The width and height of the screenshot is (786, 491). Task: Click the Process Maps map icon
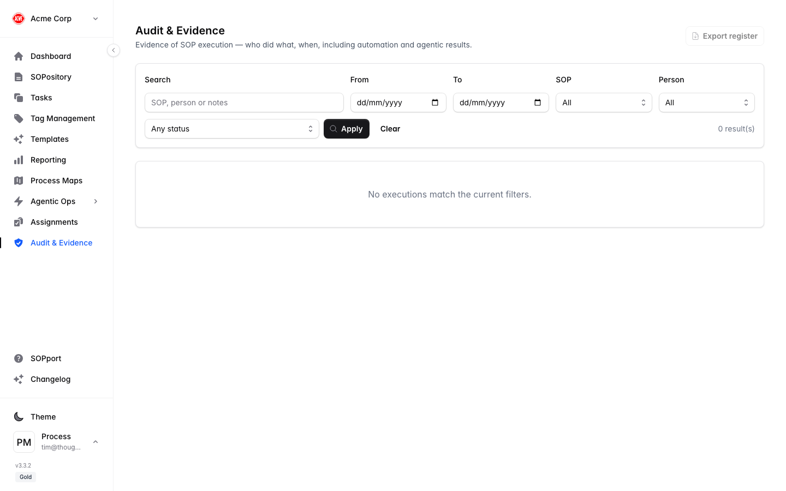[x=19, y=181]
